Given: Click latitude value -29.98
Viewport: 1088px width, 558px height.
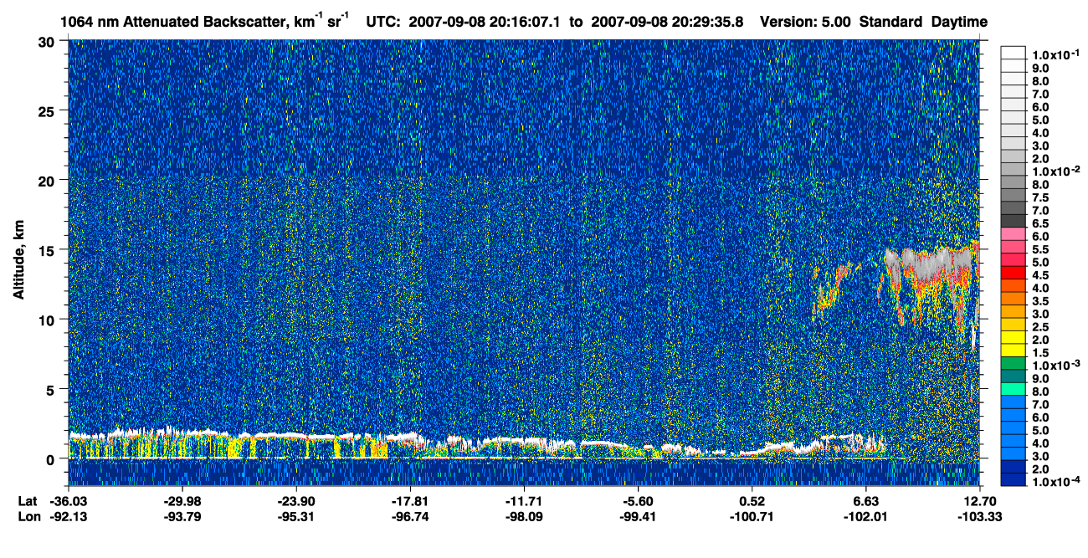Looking at the screenshot, I should point(182,500).
